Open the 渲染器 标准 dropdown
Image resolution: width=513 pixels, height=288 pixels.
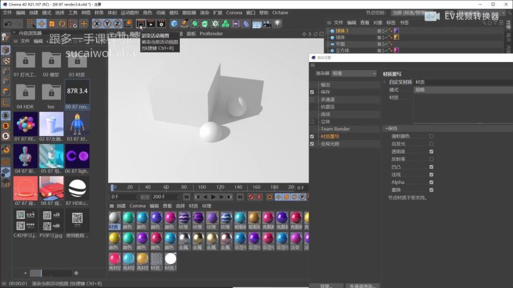coord(354,74)
